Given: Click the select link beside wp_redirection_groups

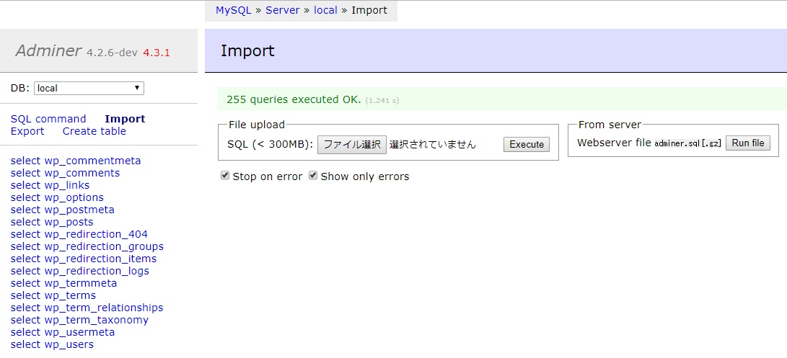Looking at the screenshot, I should (25, 246).
